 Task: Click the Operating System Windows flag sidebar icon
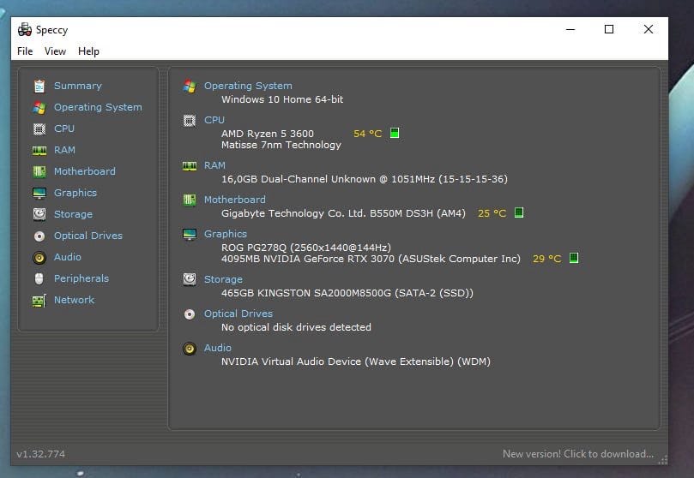pos(39,107)
